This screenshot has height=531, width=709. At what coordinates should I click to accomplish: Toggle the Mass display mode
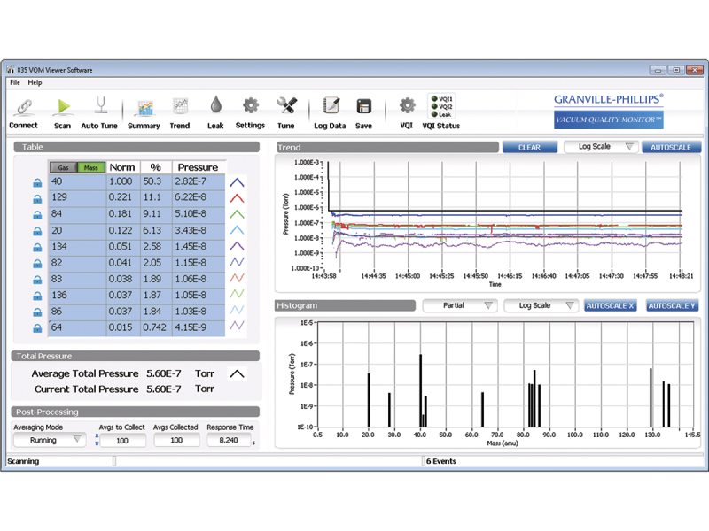tap(92, 166)
